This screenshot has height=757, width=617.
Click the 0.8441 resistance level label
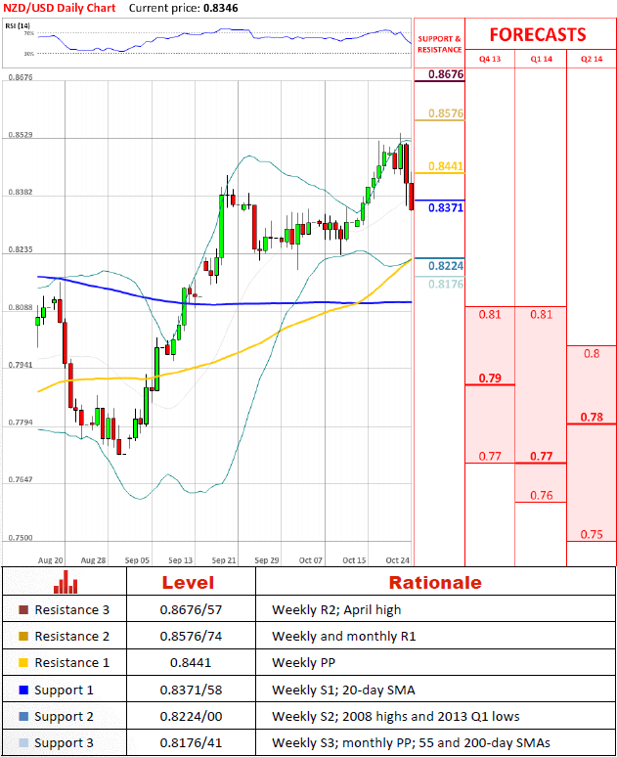(446, 166)
